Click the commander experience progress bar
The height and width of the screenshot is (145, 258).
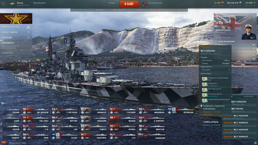pos(225,36)
